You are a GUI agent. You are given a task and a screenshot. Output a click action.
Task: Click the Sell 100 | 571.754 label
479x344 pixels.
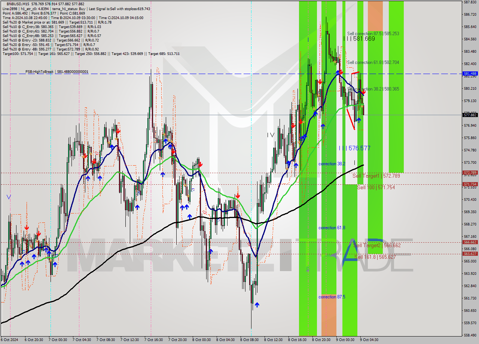[376, 187]
